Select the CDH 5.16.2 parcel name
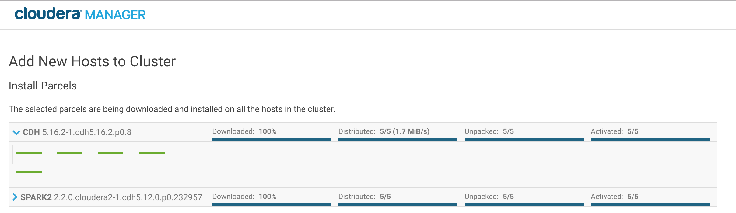 coord(78,132)
